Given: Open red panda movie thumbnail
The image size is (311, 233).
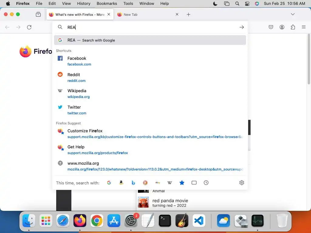Looking at the screenshot, I should (x=143, y=202).
